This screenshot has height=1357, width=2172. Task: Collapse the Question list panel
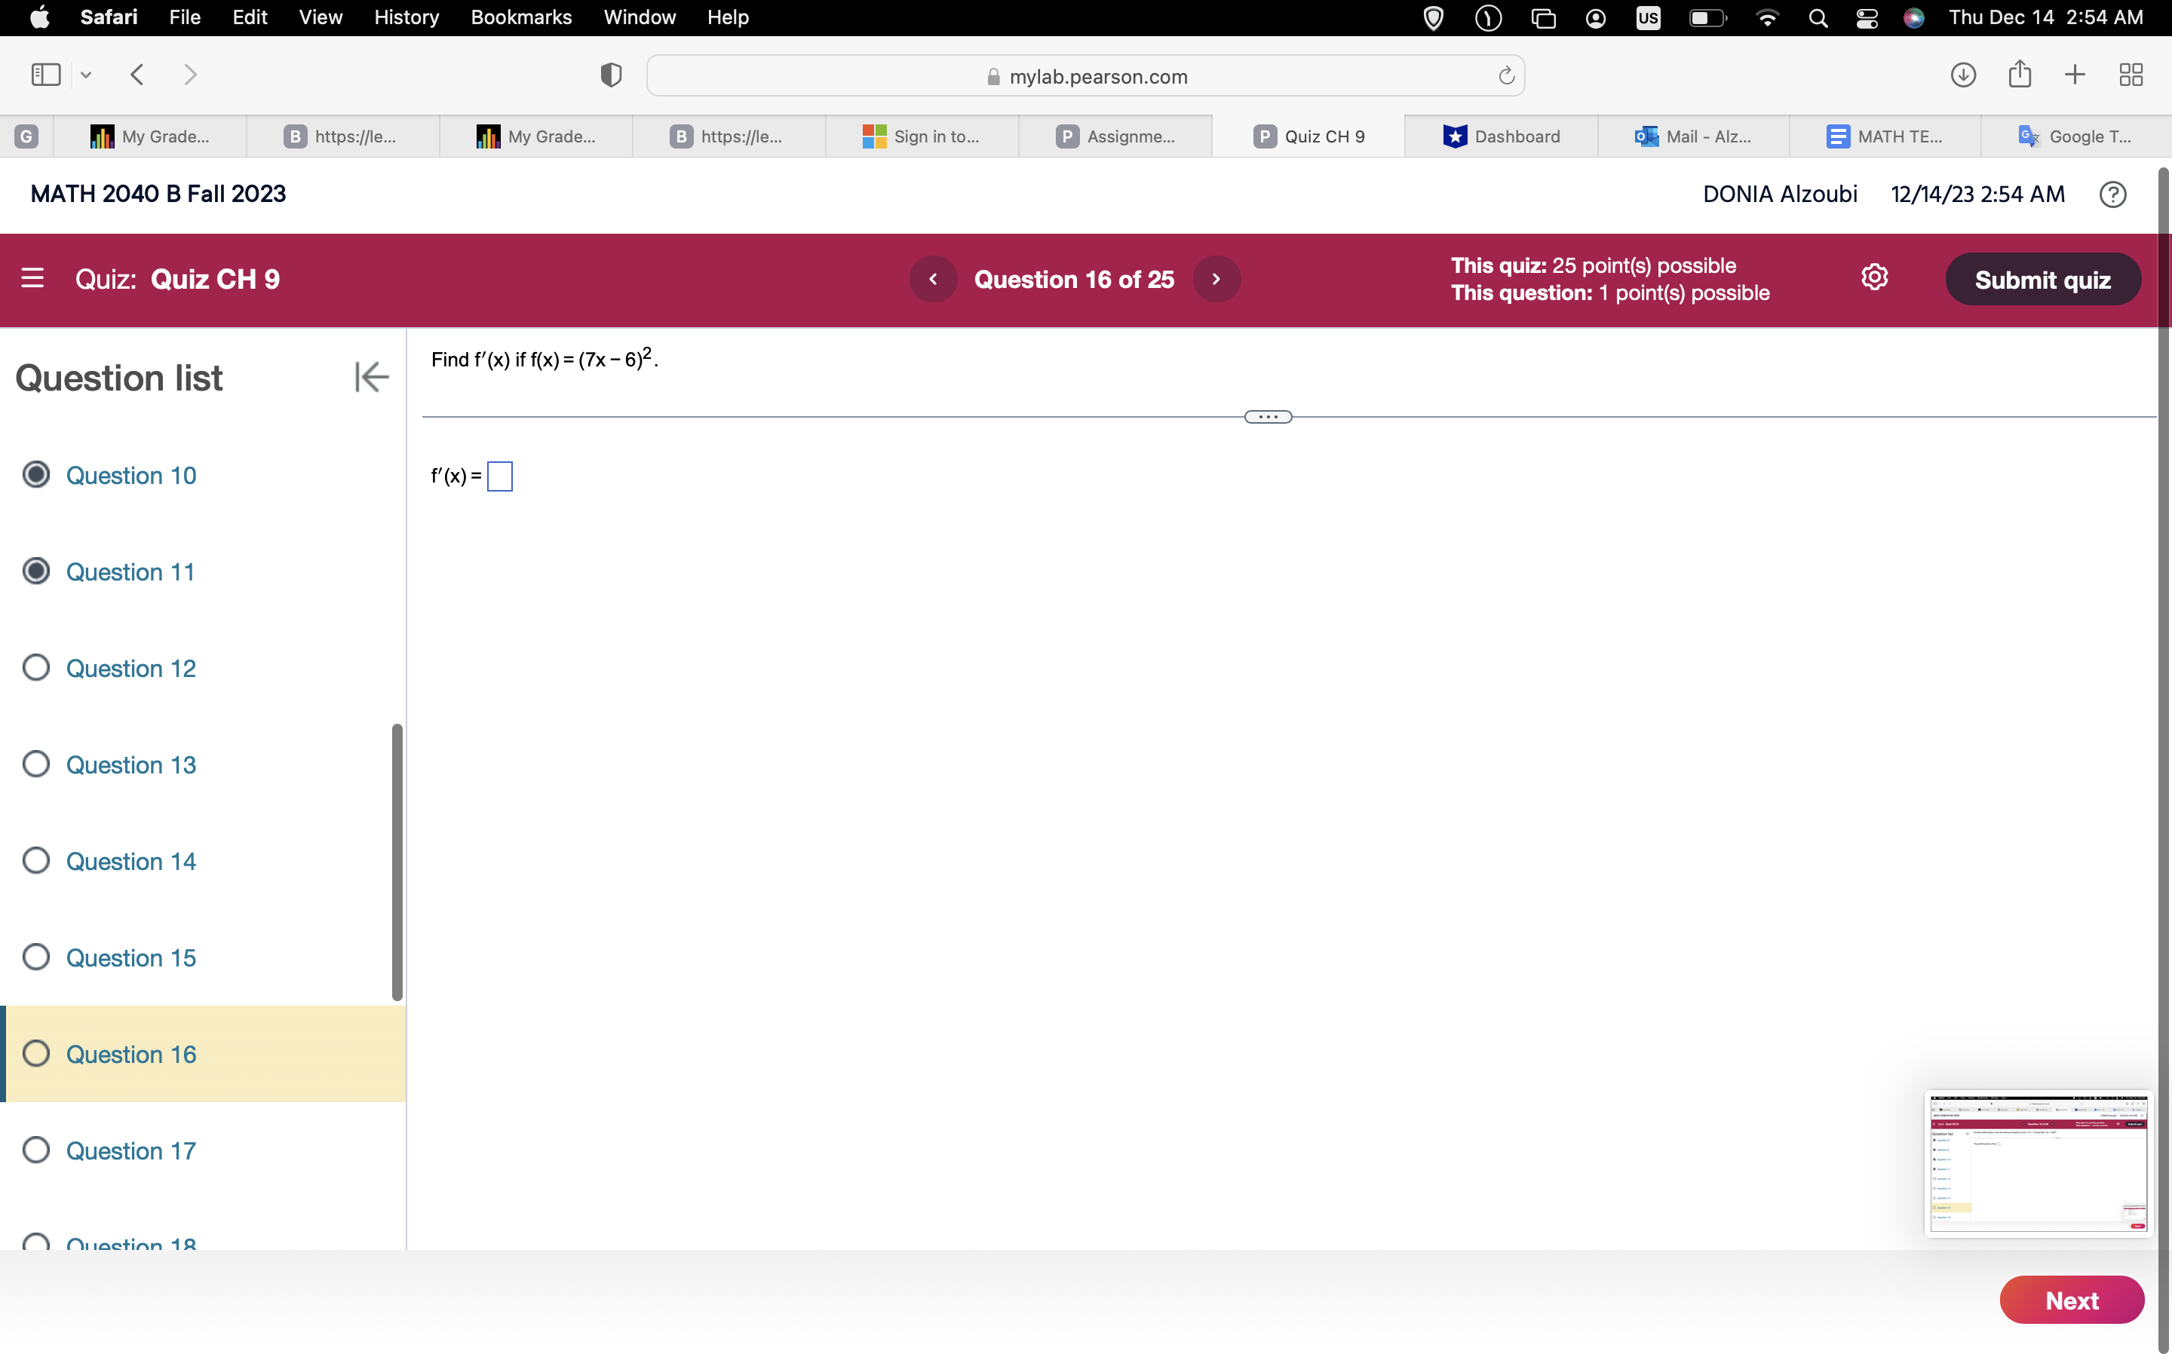point(371,377)
